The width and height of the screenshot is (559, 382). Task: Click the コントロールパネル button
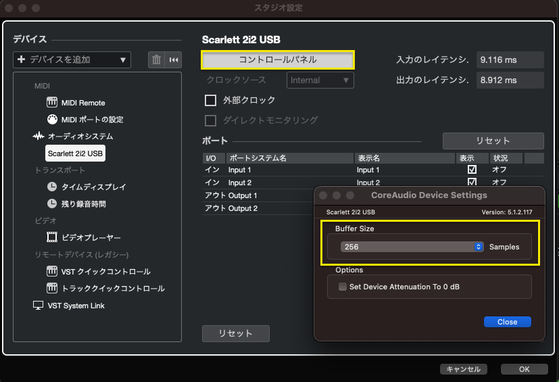click(278, 59)
